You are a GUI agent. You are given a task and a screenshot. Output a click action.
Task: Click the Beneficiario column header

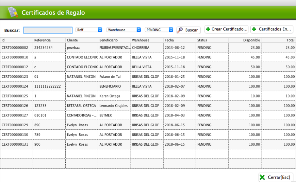pyautogui.click(x=114, y=40)
